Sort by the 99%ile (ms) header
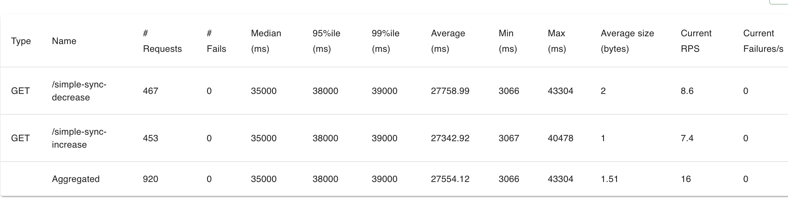This screenshot has height=204, width=788. [385, 41]
